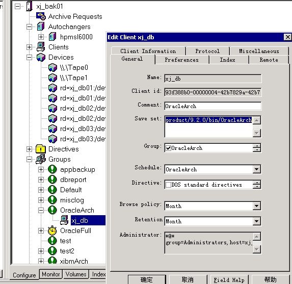Click the Archive Requests icon
292x284 pixels.
pyautogui.click(x=41, y=16)
